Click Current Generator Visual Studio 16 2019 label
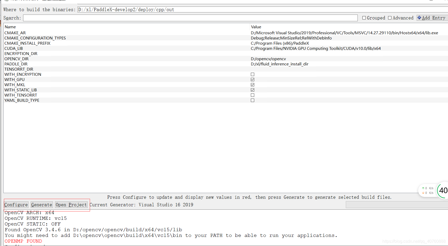Screen dimensions: 448x246 click(141, 205)
